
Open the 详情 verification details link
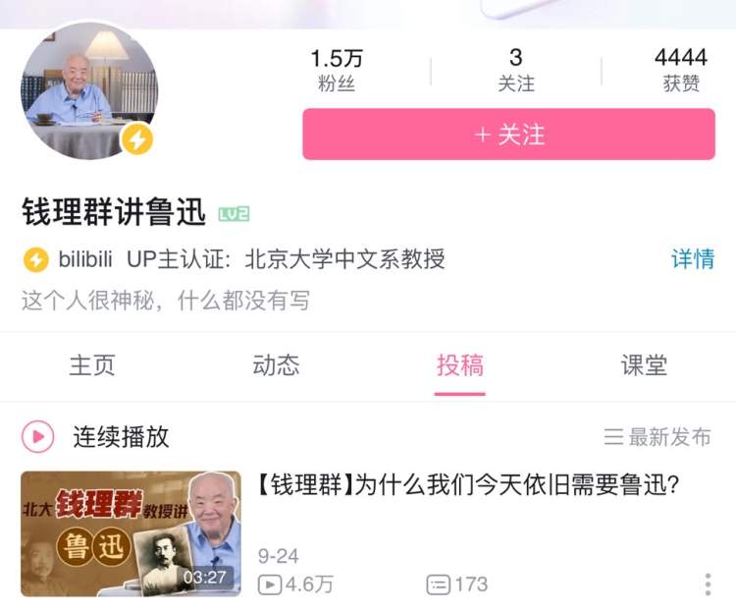[x=693, y=259]
